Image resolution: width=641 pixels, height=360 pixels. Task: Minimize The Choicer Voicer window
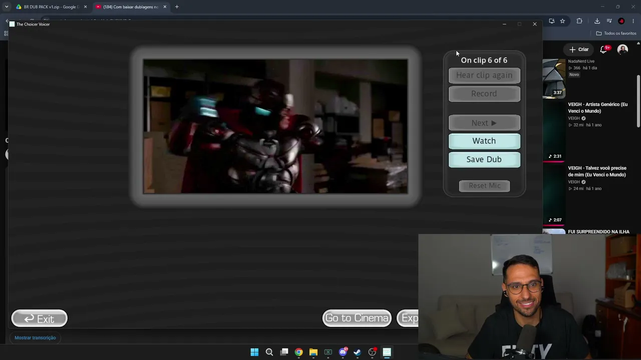point(504,24)
